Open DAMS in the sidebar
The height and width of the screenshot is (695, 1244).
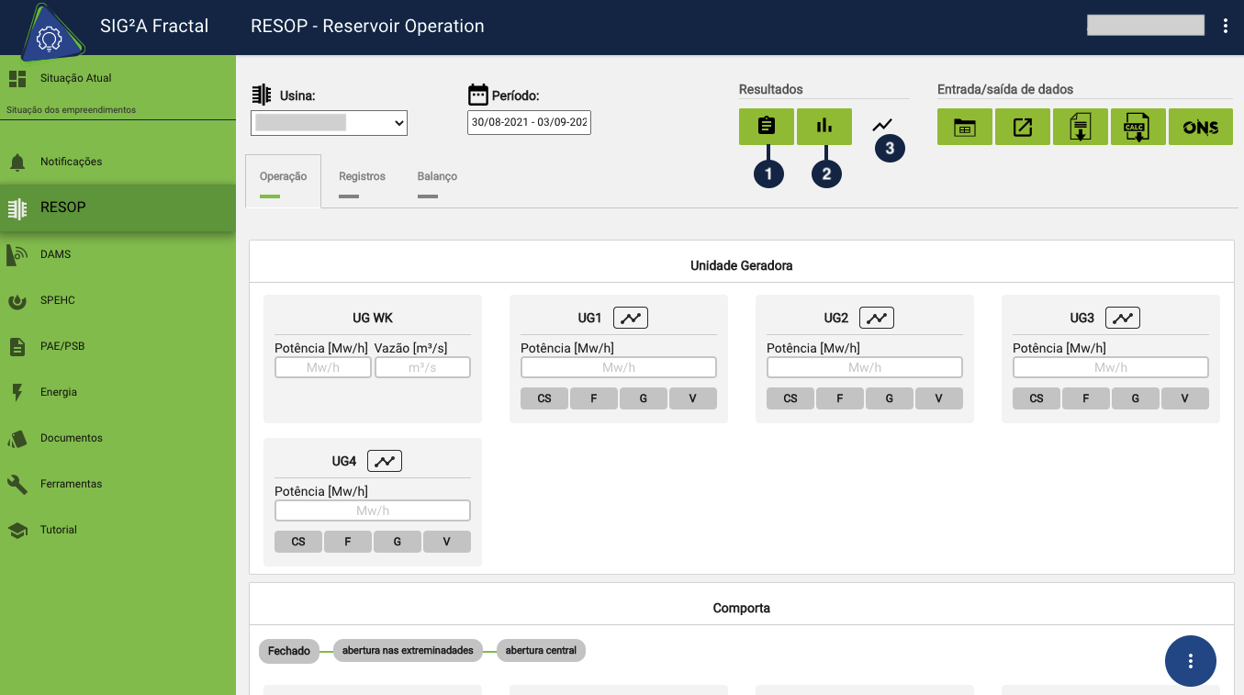pyautogui.click(x=55, y=254)
